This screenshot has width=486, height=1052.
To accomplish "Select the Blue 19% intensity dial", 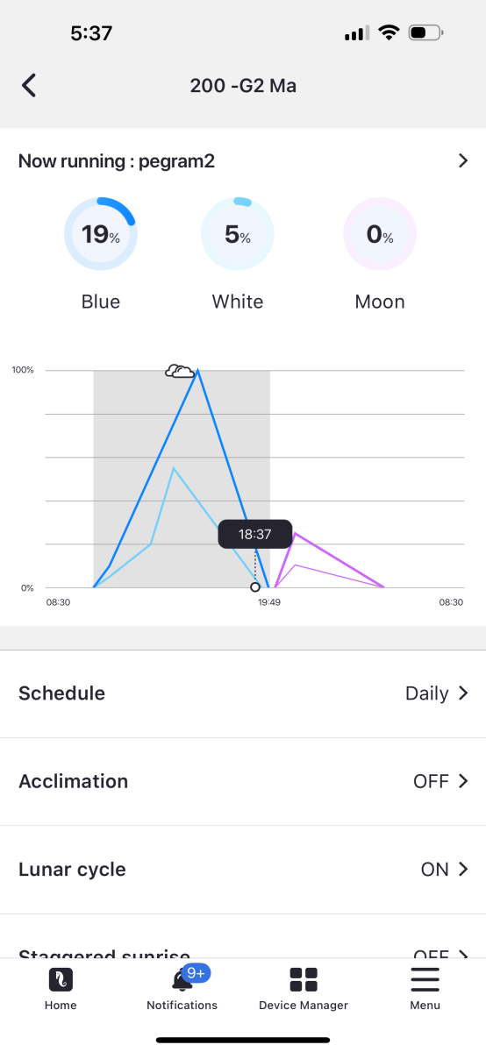I will (x=100, y=234).
